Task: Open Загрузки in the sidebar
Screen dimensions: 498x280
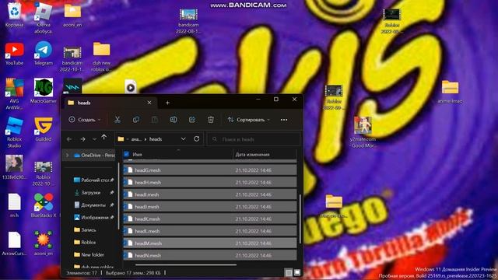Action: click(93, 192)
